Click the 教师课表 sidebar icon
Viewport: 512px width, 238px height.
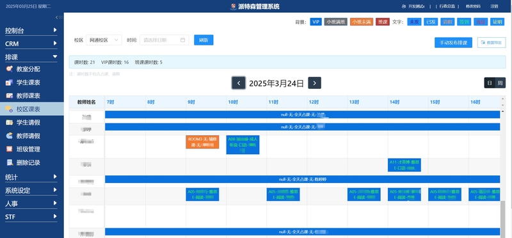pos(10,96)
